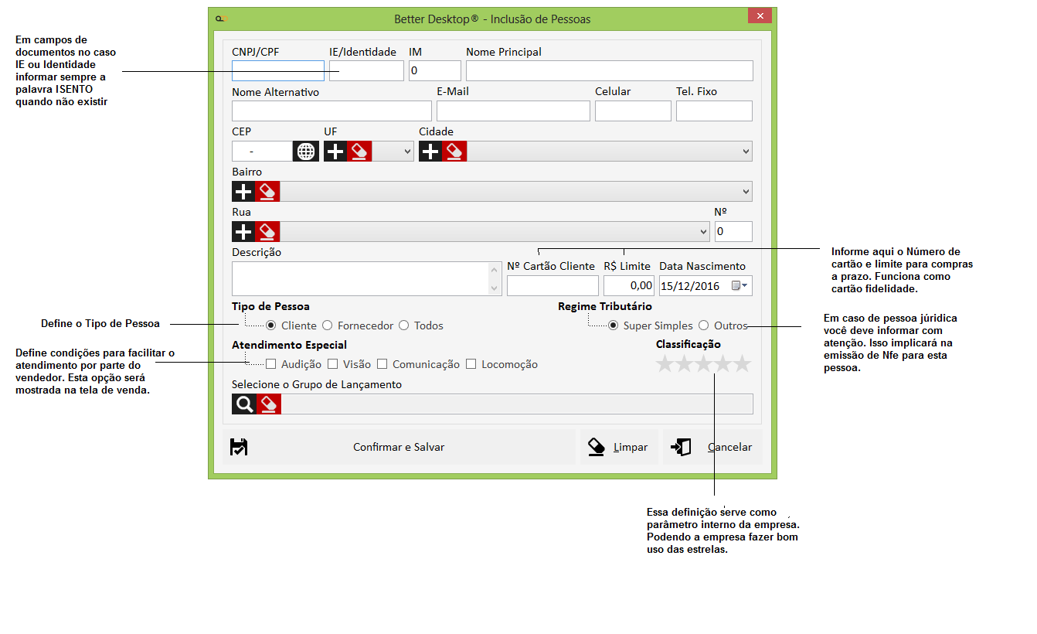The height and width of the screenshot is (634, 1037).
Task: Clear the Bairro field with eraser icon
Action: coord(267,192)
